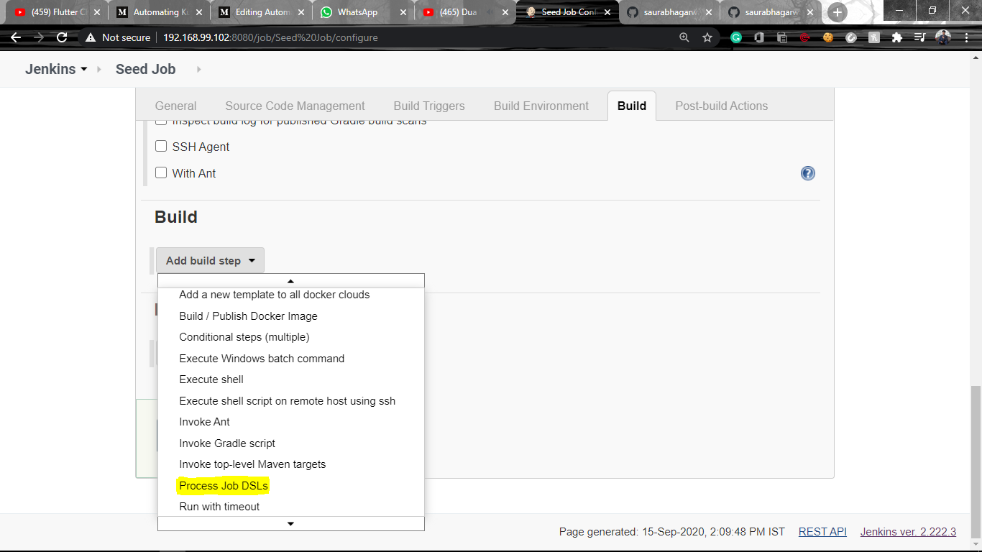Screen dimensions: 982x552
Task: Open the Add build step dropdown
Action: pos(210,260)
